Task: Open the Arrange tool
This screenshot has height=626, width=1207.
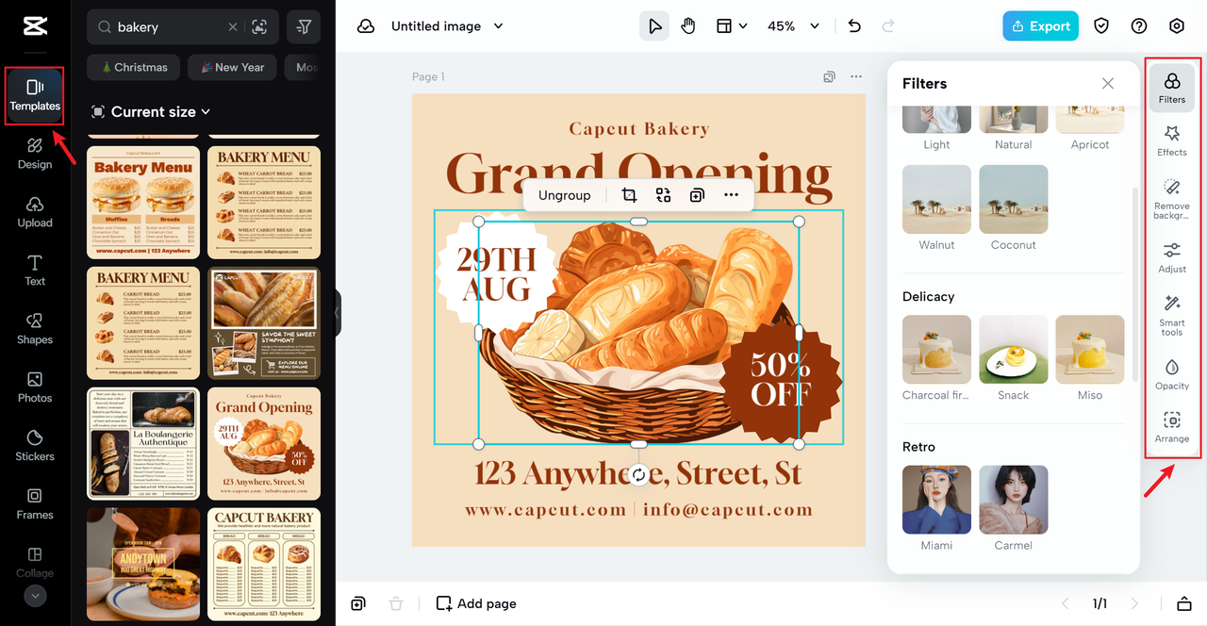Action: (1172, 427)
